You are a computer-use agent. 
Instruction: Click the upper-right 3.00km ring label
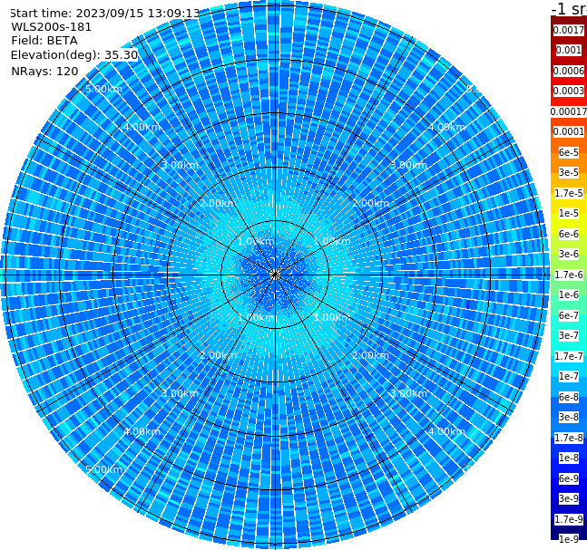coord(409,165)
